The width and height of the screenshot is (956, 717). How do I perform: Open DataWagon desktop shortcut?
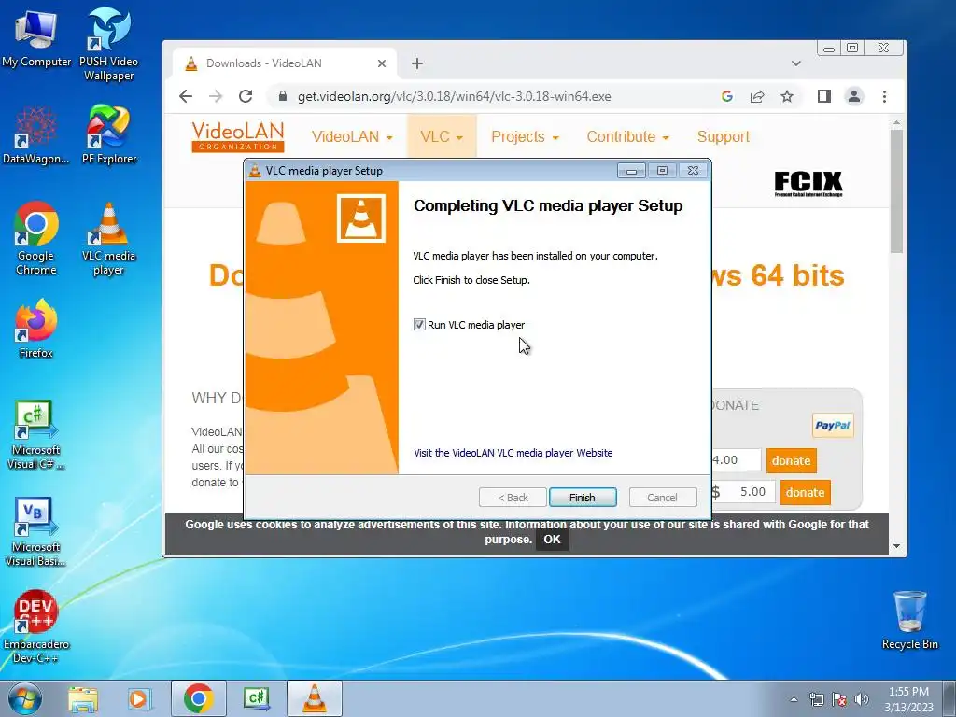tap(36, 135)
